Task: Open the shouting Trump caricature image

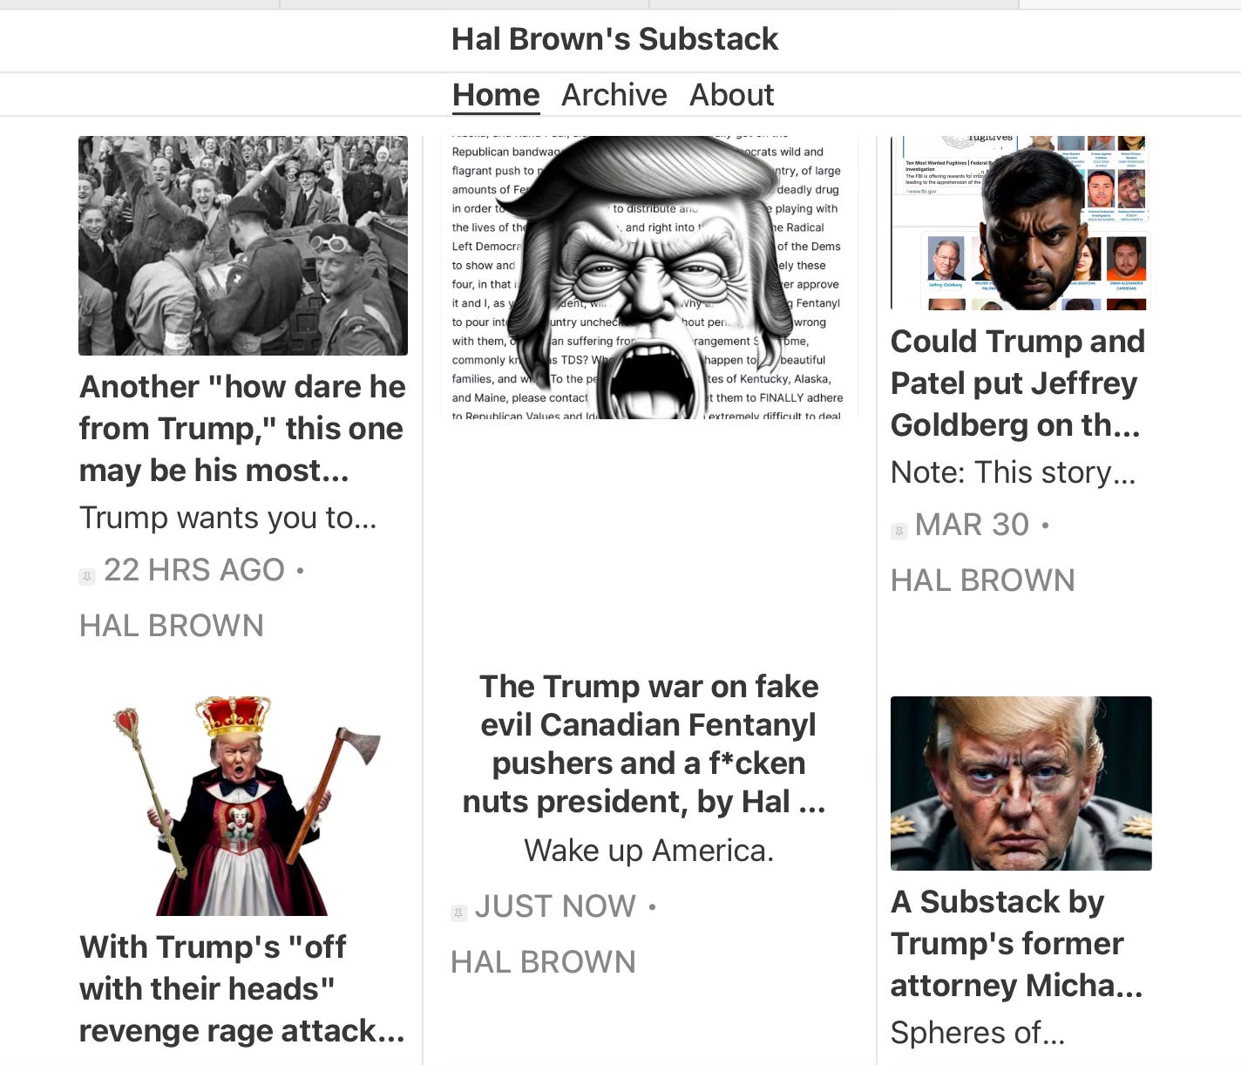Action: (649, 277)
